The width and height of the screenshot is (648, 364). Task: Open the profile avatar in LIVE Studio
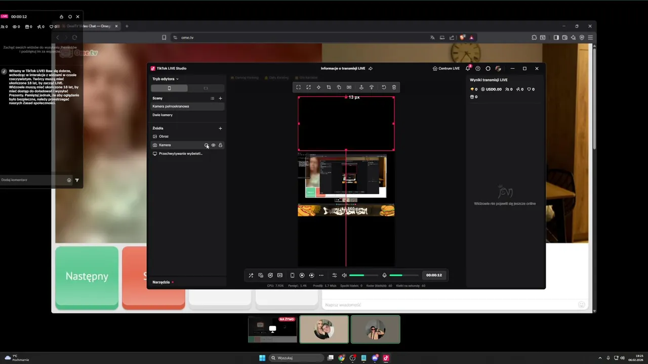coord(498,68)
